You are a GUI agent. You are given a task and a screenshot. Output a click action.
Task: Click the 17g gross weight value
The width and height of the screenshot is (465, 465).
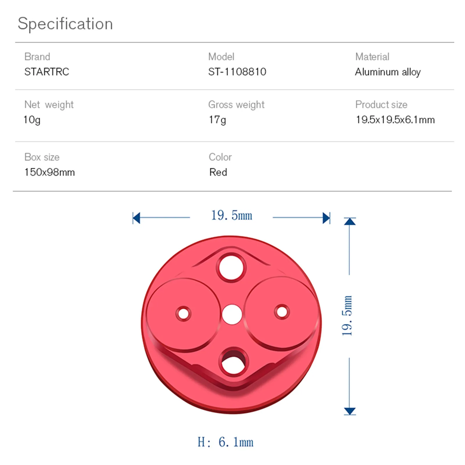[217, 120]
